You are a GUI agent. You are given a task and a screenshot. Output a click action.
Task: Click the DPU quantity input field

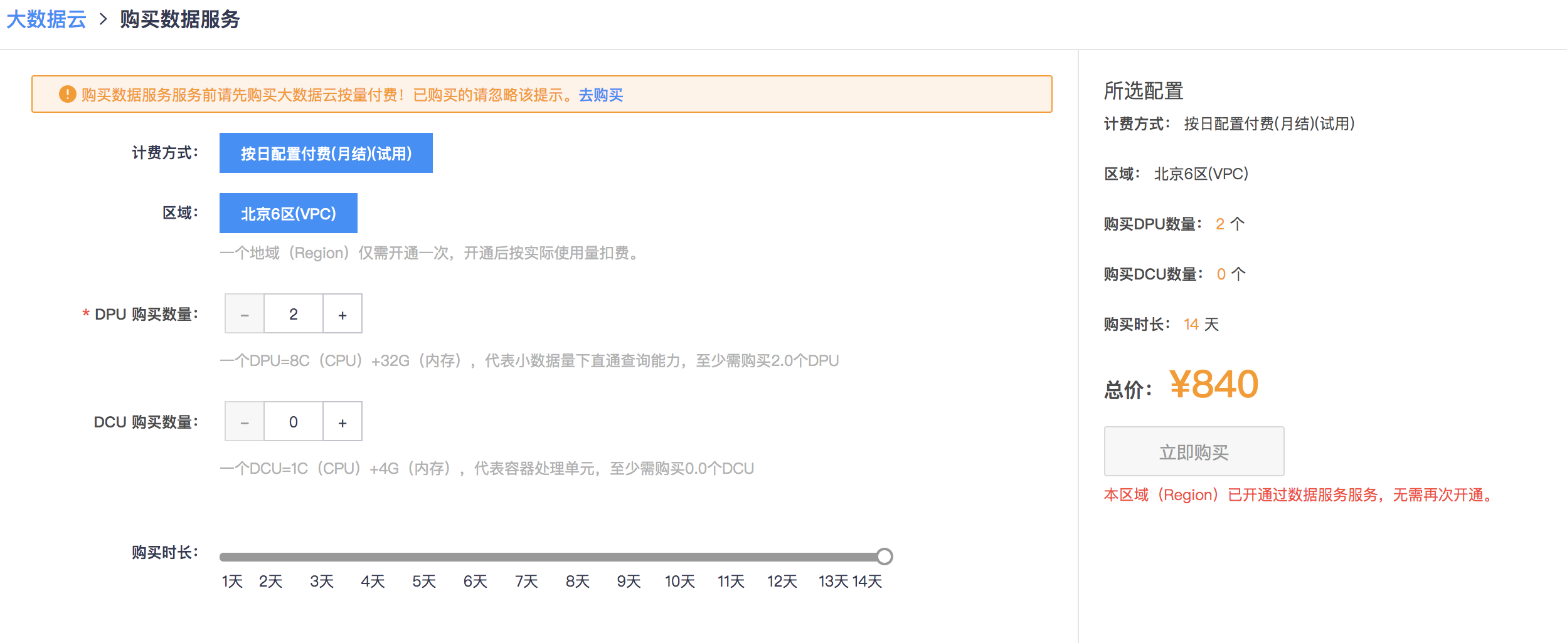[294, 314]
